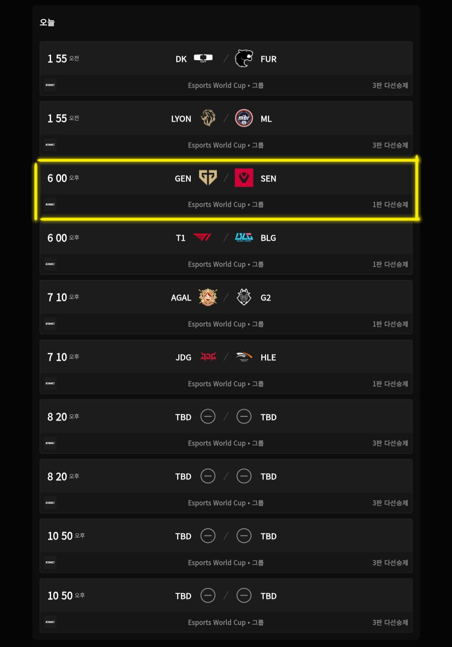Click the BLG blue logo
The image size is (452, 647).
[244, 237]
